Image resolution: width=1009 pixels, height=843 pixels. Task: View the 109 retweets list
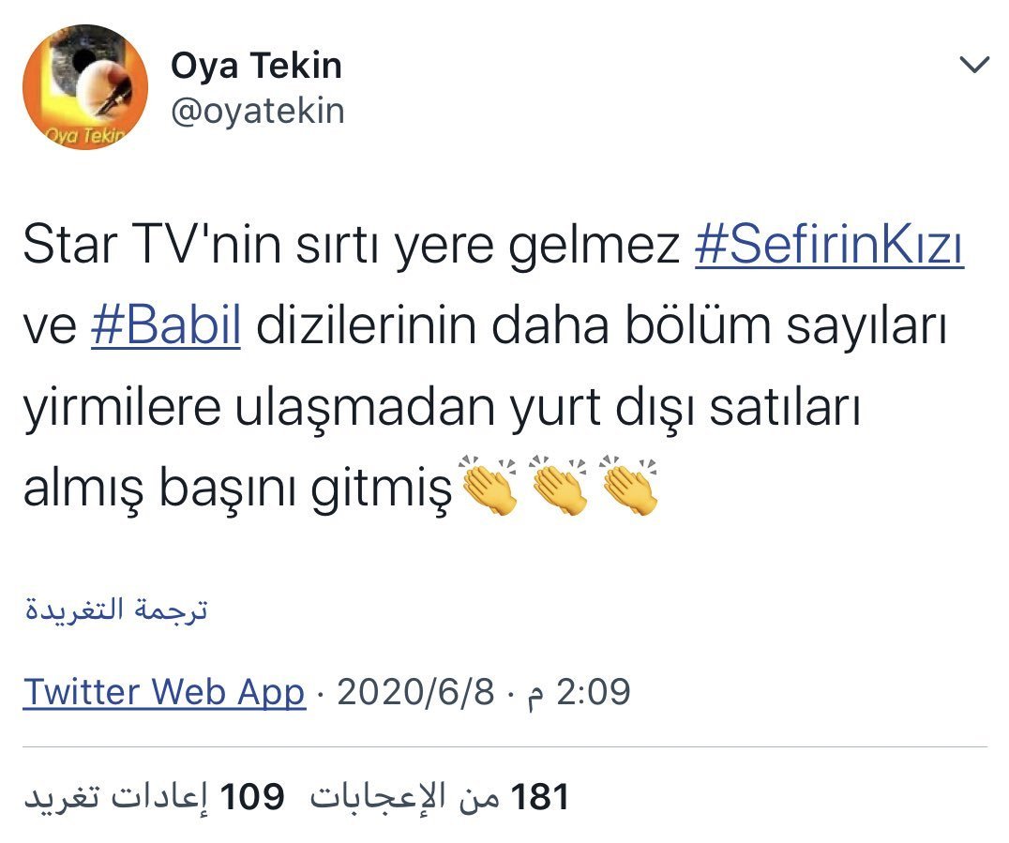pos(155,797)
